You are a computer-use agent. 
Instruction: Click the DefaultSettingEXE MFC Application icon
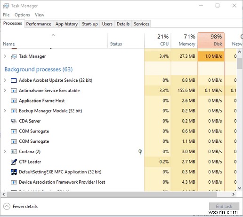[x=14, y=172]
